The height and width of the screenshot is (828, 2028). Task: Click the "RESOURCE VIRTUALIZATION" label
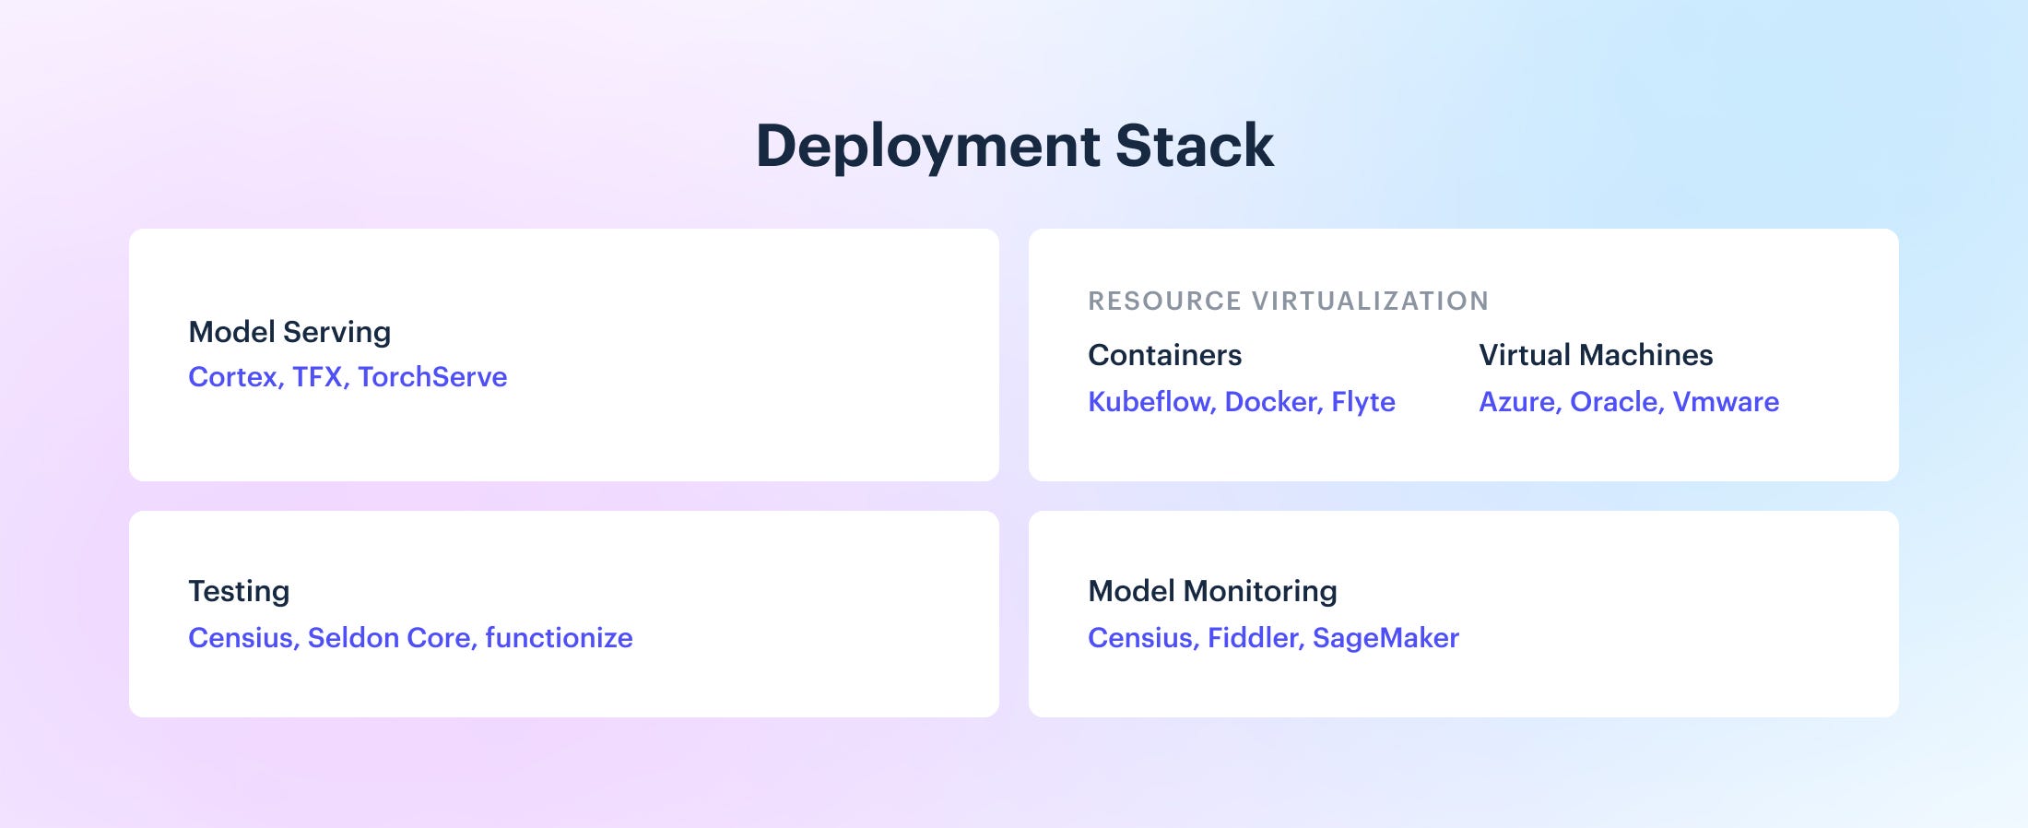1289,301
